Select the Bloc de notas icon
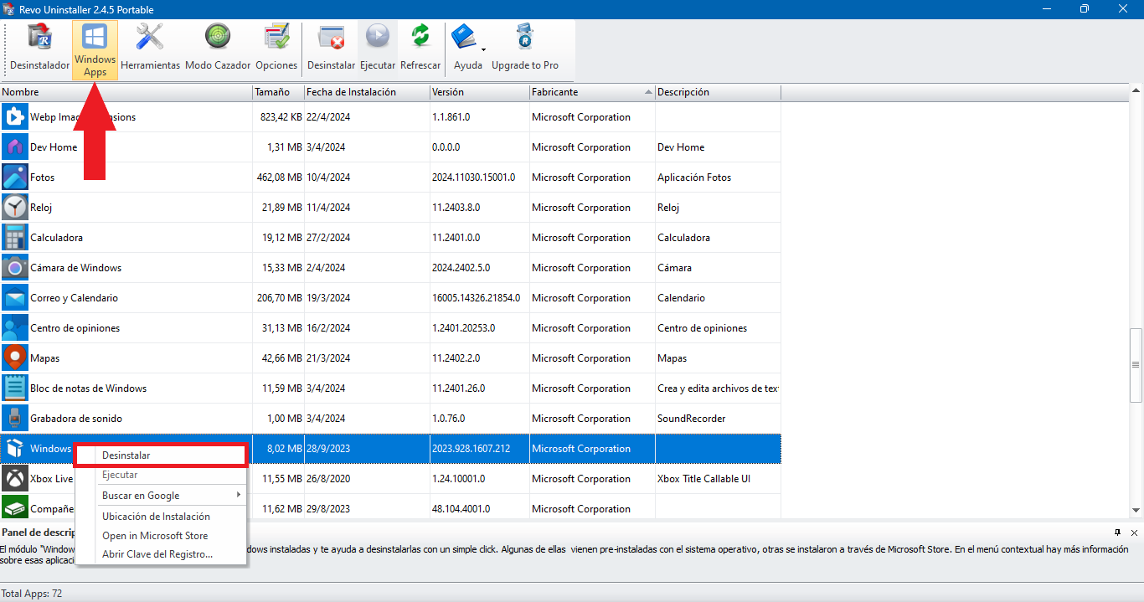Image resolution: width=1144 pixels, height=602 pixels. click(15, 388)
